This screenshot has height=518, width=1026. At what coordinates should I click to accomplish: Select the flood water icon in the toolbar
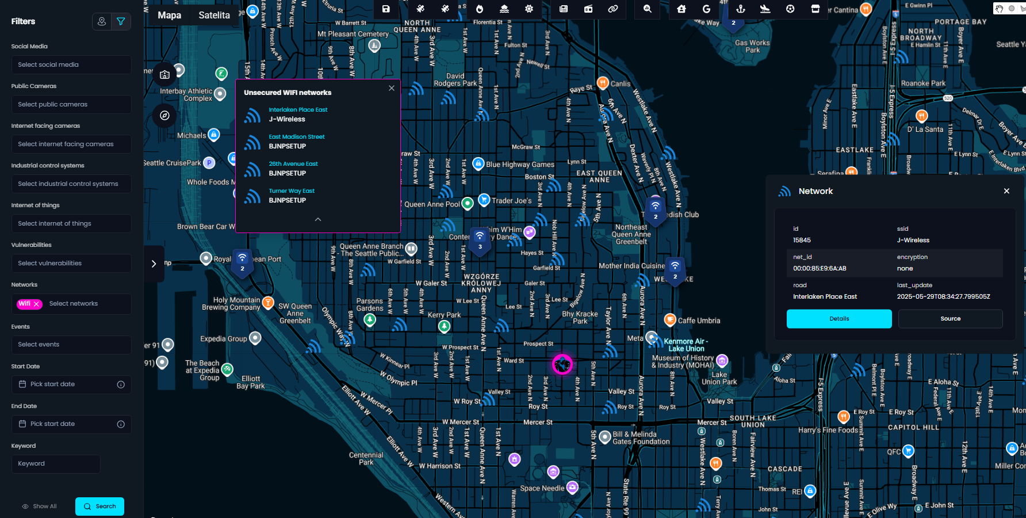(504, 9)
